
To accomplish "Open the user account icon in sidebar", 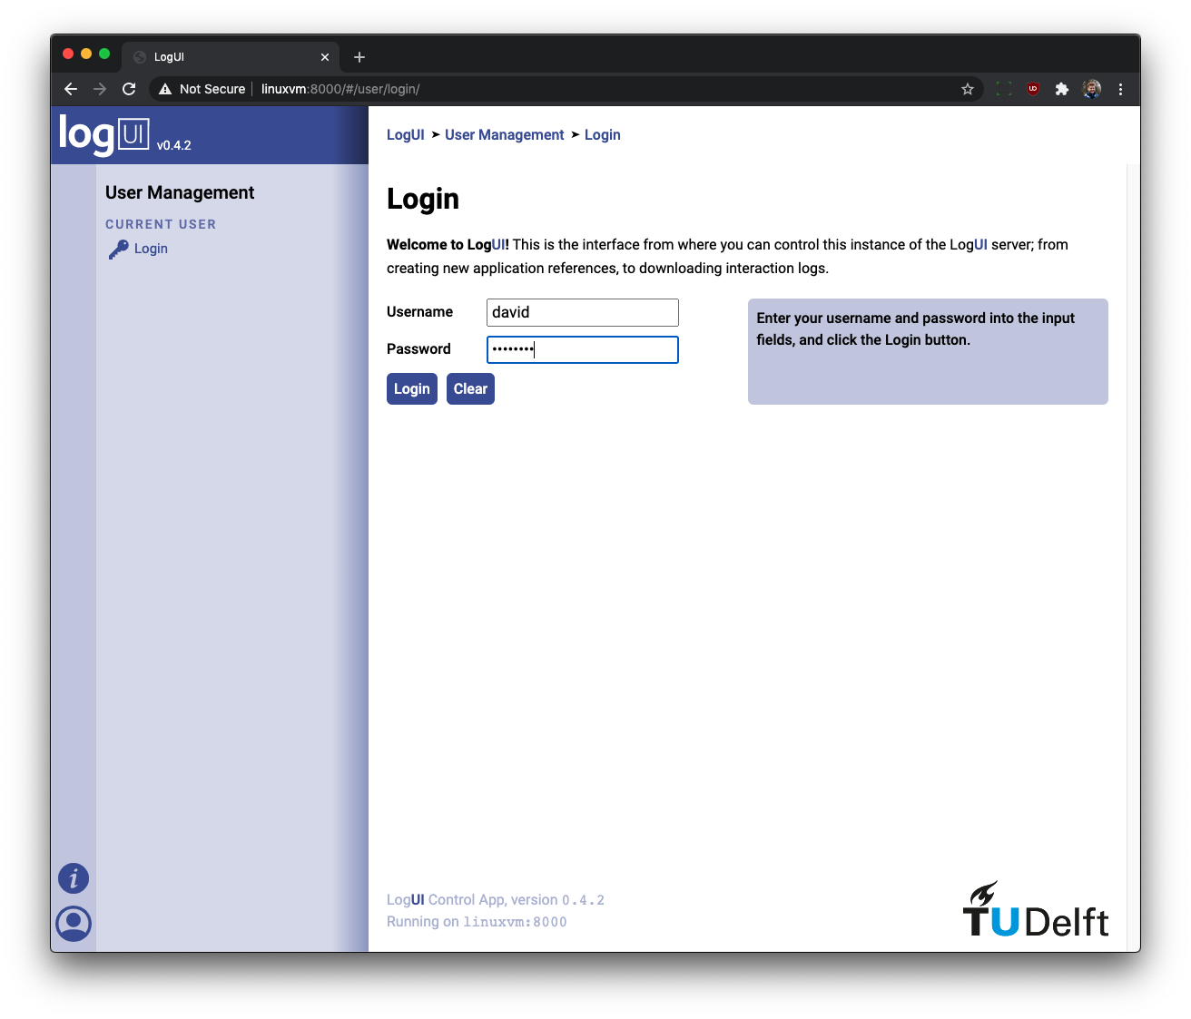I will click(x=74, y=924).
